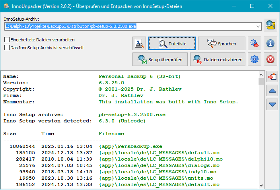280x190 pixels.
Task: Click Dateien extrahieren button
Action: (218, 59)
